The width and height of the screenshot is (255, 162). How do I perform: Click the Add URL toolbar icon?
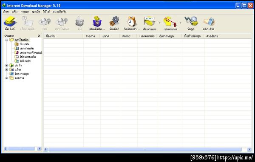click(10, 22)
